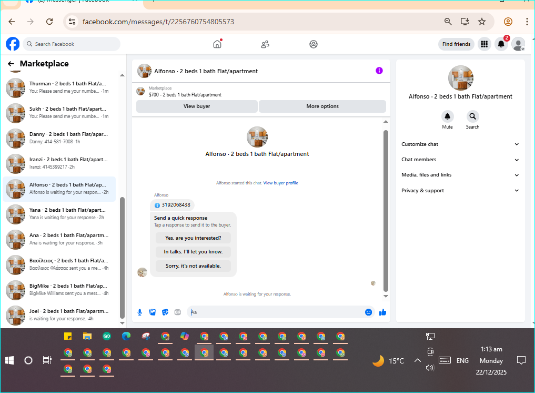Click the browser address bar URL
Image resolution: width=535 pixels, height=393 pixels.
click(x=158, y=22)
